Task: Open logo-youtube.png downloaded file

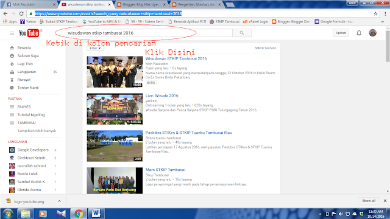Action: [29, 201]
